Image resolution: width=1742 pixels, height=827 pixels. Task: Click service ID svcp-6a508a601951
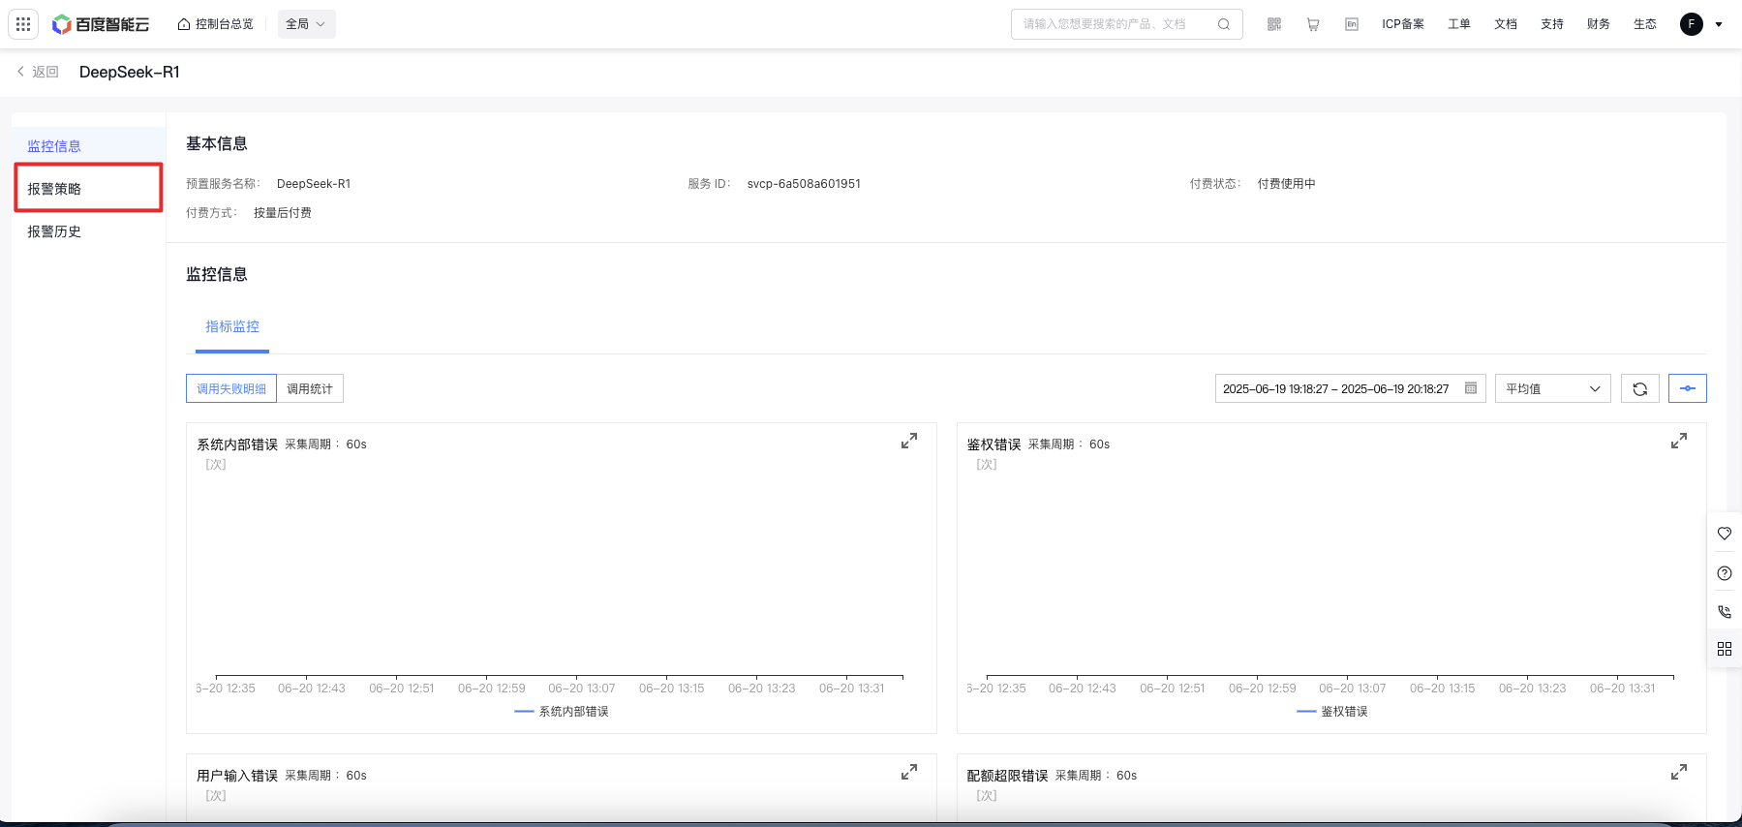coord(804,184)
